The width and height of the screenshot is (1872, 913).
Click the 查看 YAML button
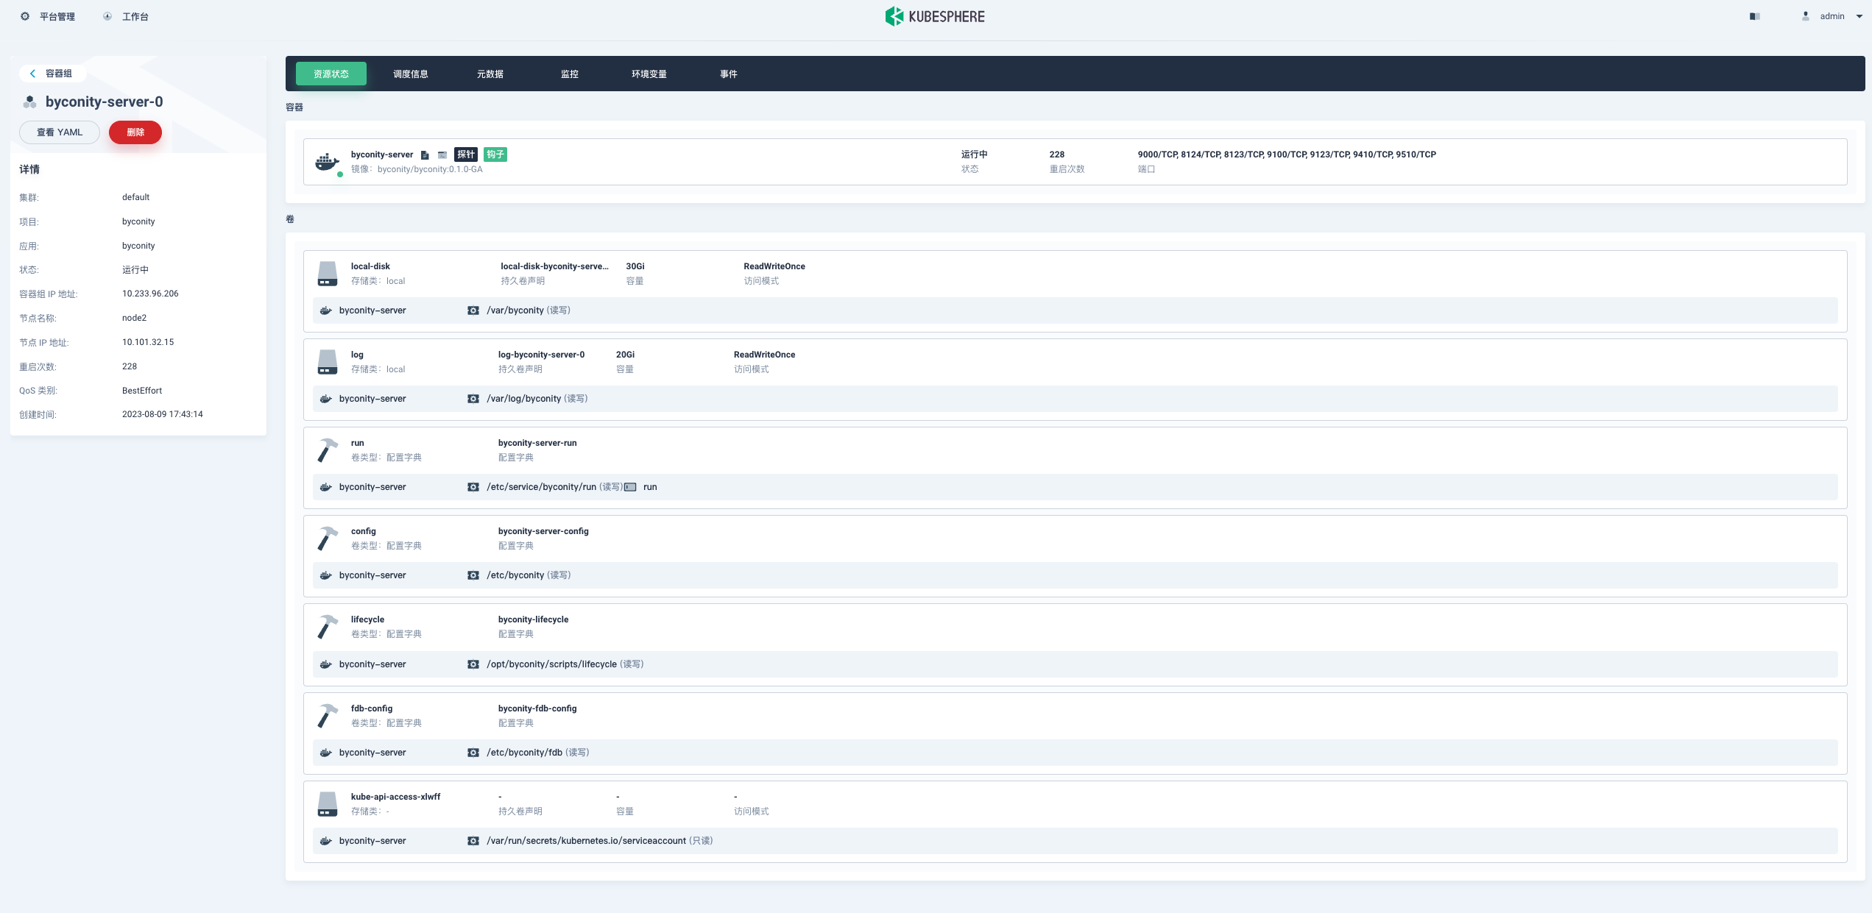(x=60, y=132)
